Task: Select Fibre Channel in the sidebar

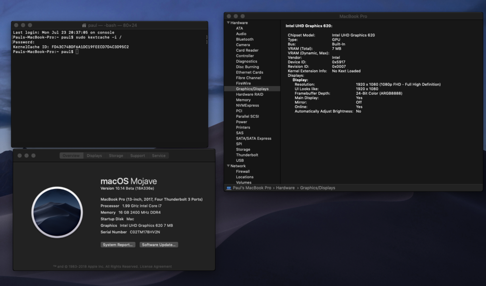Action: pyautogui.click(x=248, y=78)
